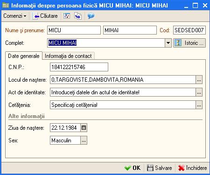The image size is (210, 175).
Task: Click the window icon in title bar
Action: tap(6, 6)
